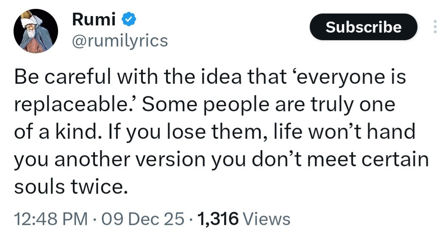Click the 12:48 PM timestamp
444x240 pixels.
point(50,219)
